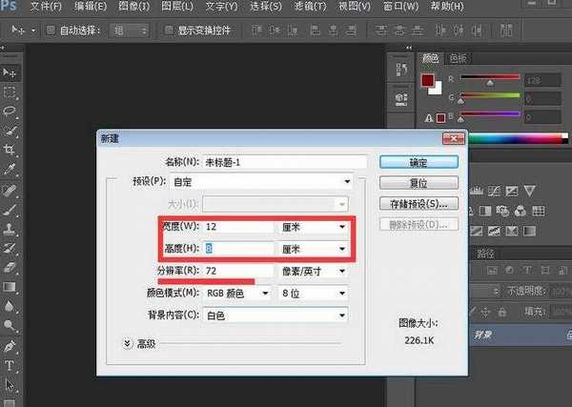Select the 背景 layer row
572x407 pixels.
[x=521, y=335]
